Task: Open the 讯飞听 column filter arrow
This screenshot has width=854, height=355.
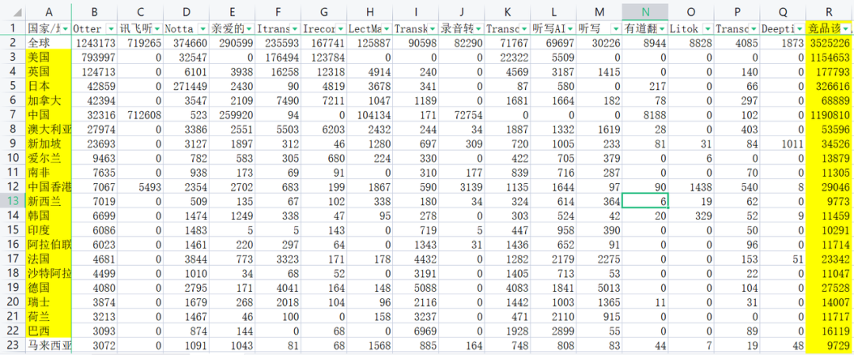Action: [157, 28]
